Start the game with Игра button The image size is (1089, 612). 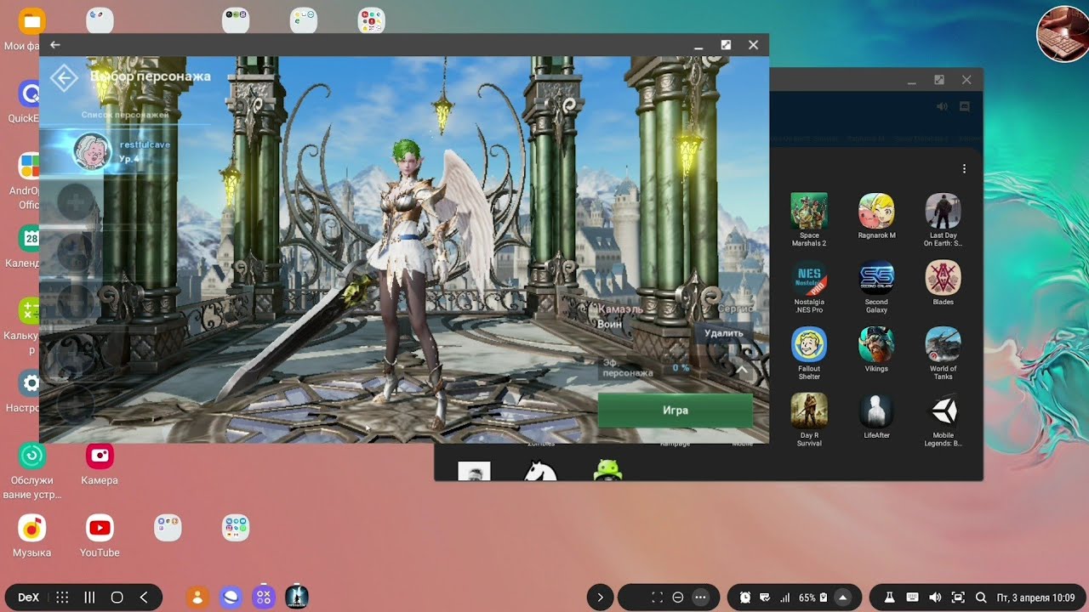676,410
